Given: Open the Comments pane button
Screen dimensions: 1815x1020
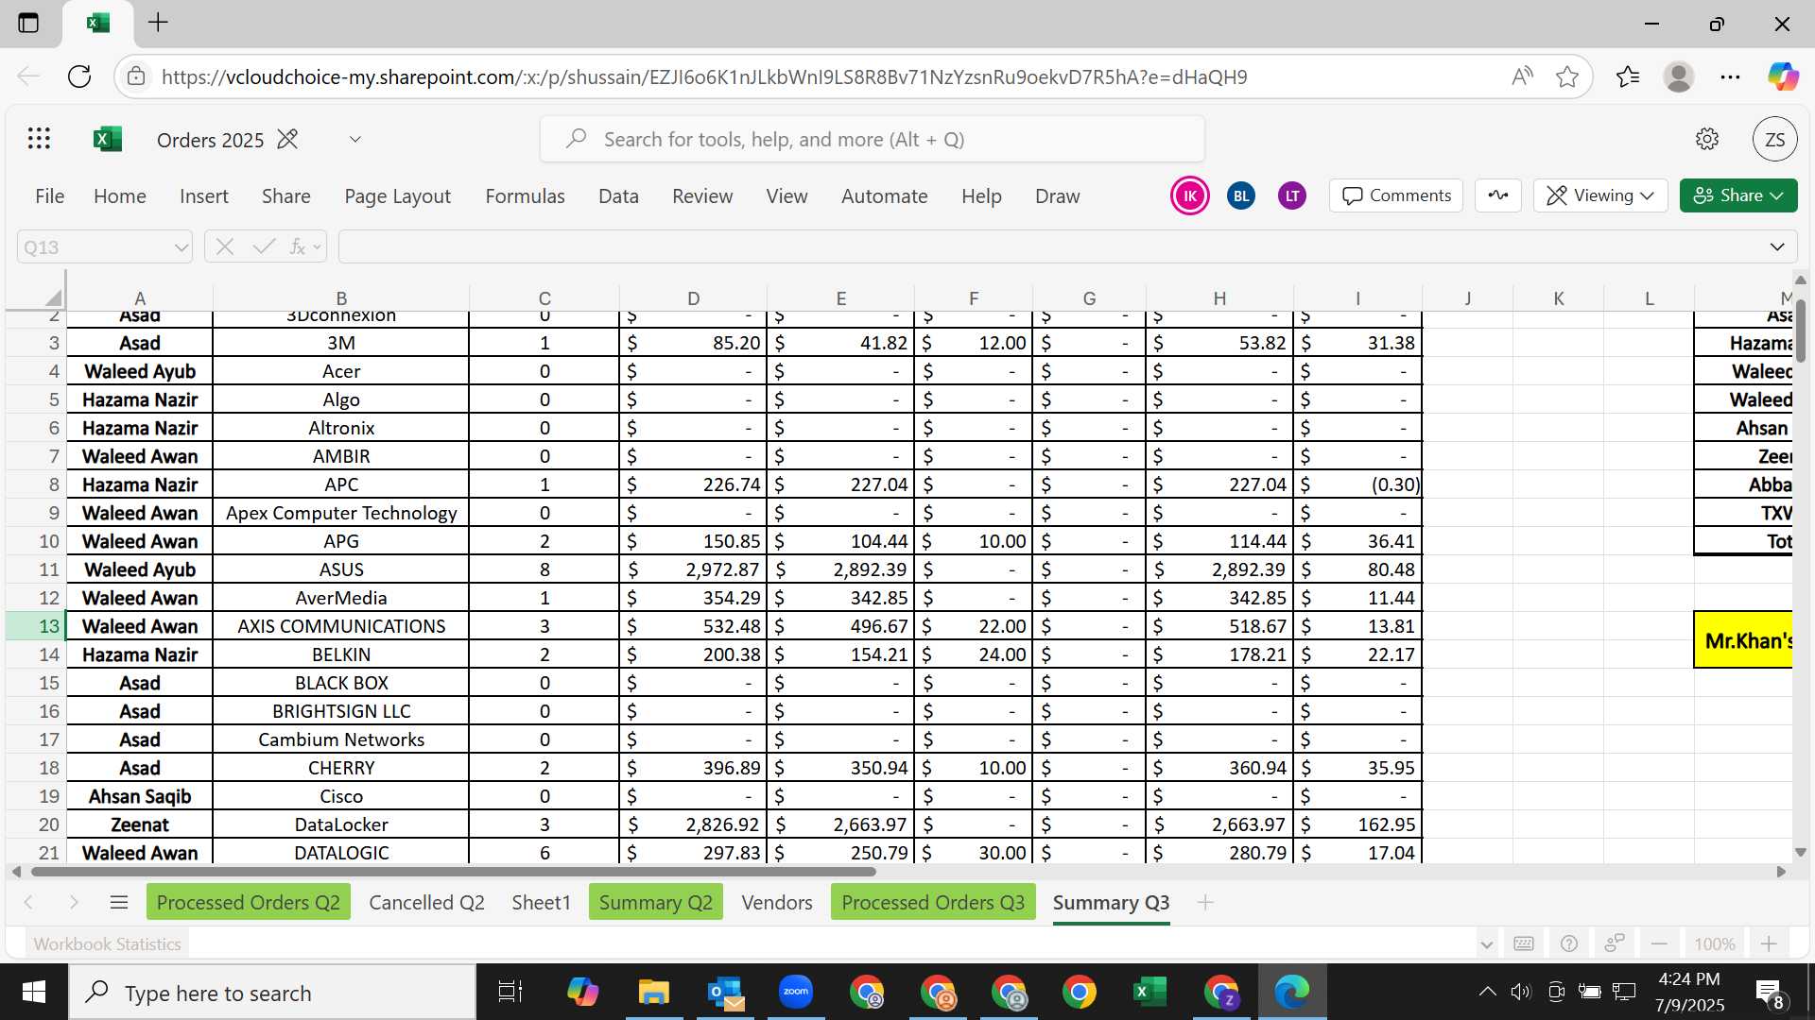Looking at the screenshot, I should tap(1396, 195).
